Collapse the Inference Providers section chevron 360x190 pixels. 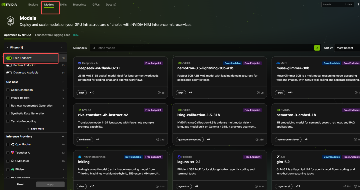coord(63,137)
